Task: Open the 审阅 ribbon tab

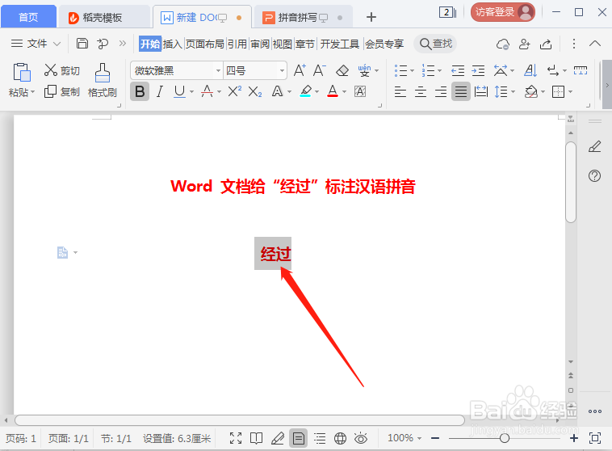Action: click(260, 44)
